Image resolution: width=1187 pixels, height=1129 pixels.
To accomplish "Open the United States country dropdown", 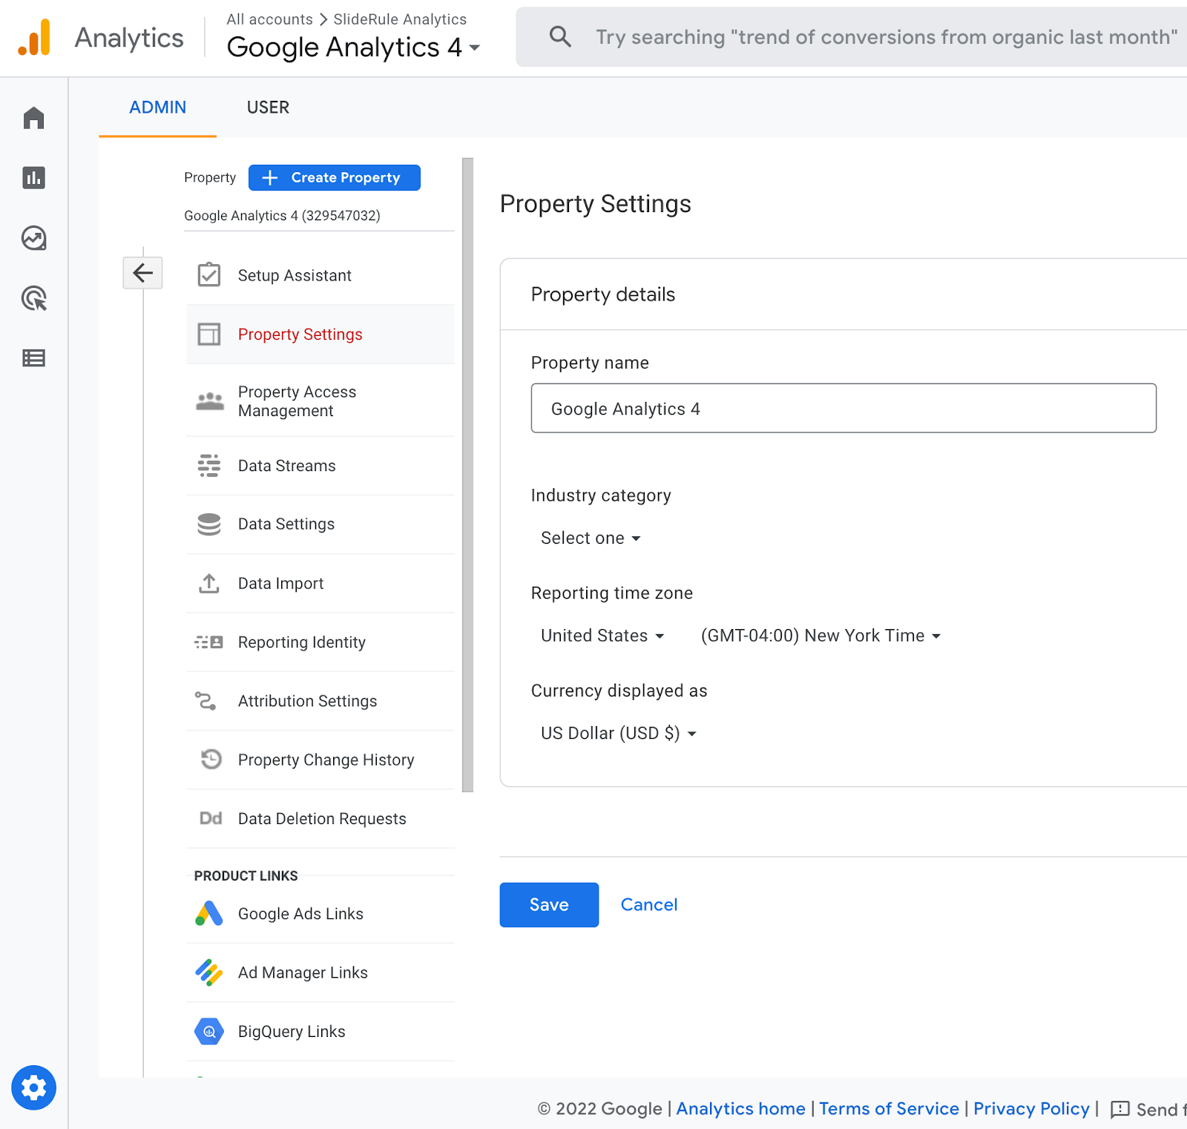I will click(602, 636).
